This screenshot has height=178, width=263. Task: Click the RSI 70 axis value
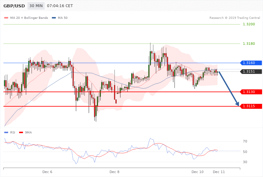click(245, 141)
